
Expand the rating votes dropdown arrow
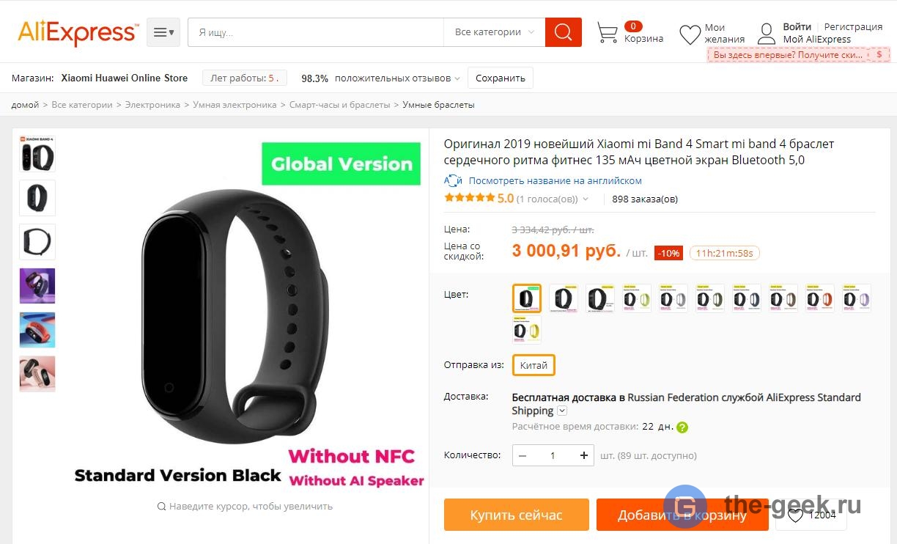(x=586, y=199)
